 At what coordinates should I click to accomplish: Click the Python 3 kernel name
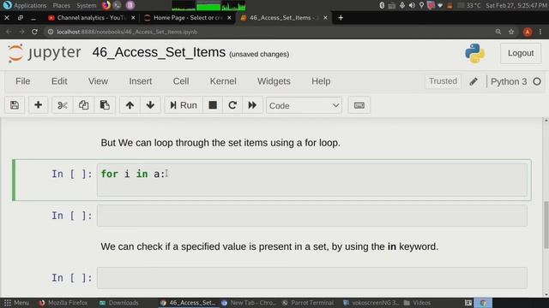click(x=509, y=81)
